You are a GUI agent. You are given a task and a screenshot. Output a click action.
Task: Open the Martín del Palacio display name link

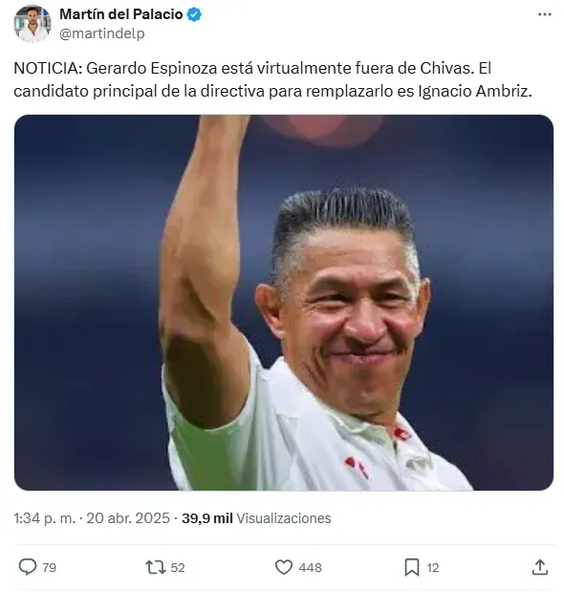coord(121,14)
